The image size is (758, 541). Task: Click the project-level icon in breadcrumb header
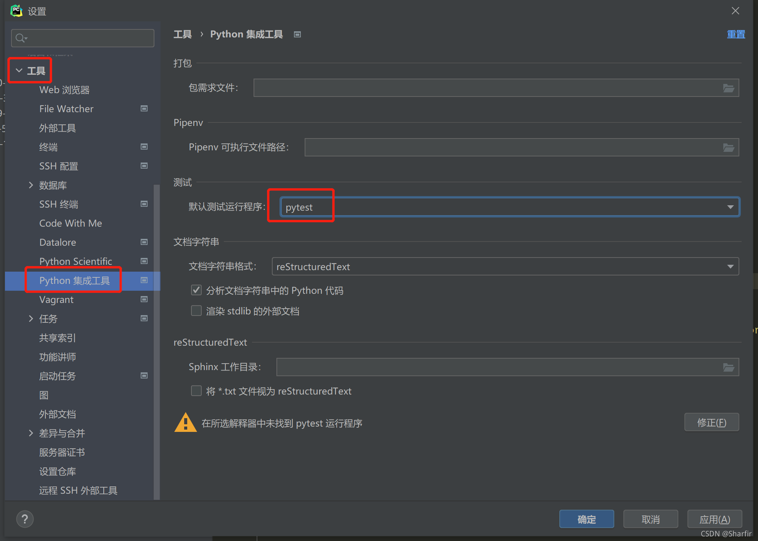pyautogui.click(x=297, y=35)
